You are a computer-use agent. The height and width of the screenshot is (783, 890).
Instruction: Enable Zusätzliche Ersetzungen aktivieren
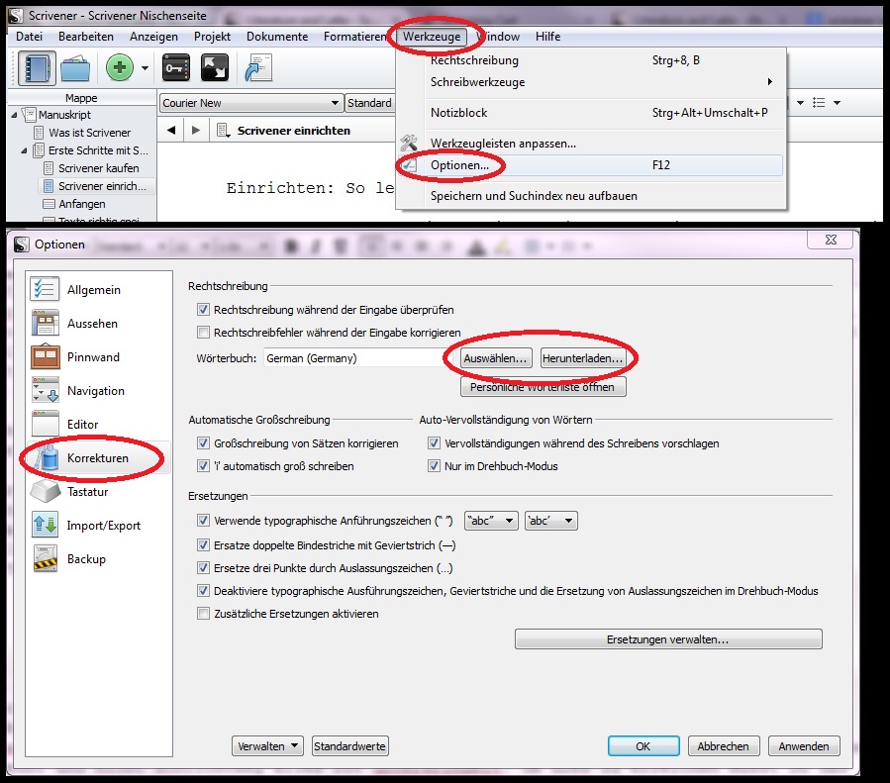(x=205, y=614)
